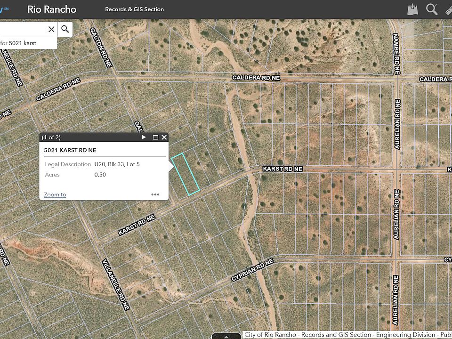Click the Zoom to link

click(55, 194)
